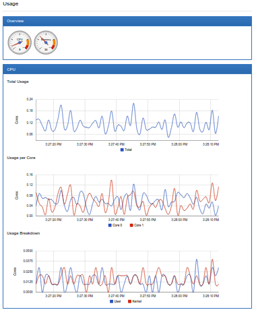Click the Usage page heading

(x=11, y=4)
